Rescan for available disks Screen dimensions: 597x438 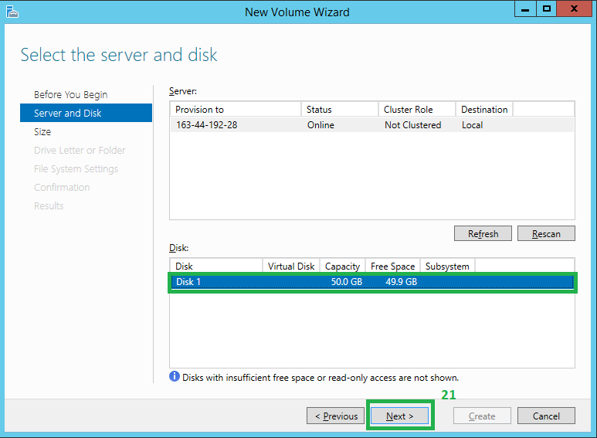[545, 233]
